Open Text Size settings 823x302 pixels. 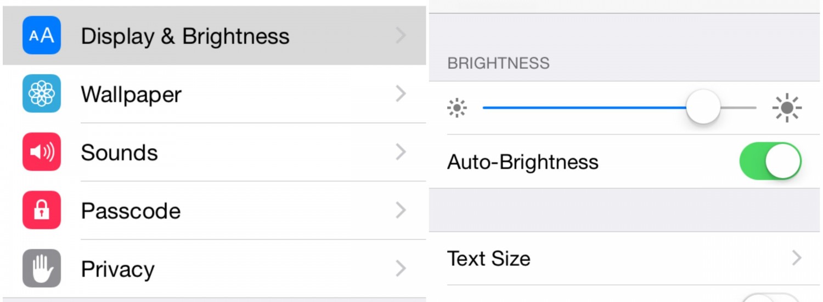489,259
